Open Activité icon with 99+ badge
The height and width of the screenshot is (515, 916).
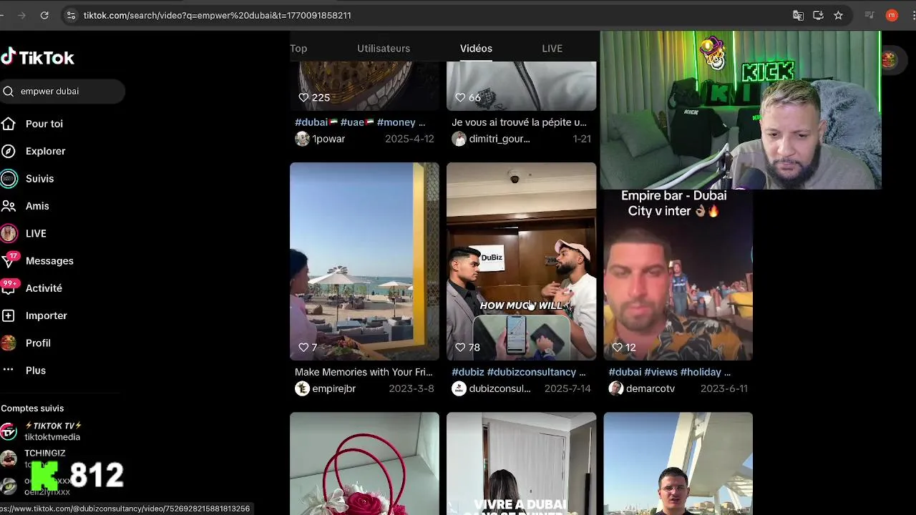point(9,288)
